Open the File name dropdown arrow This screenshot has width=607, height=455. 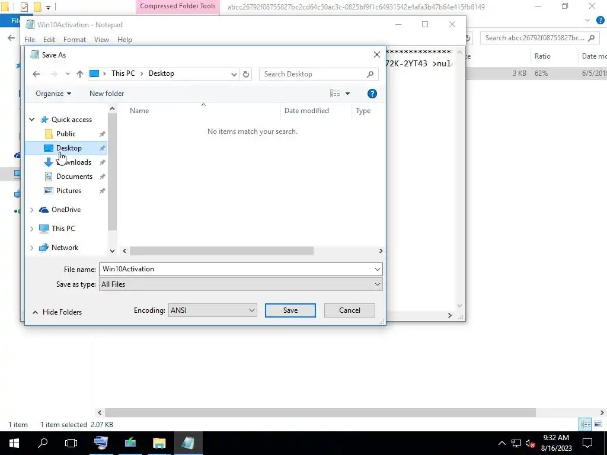[378, 270]
